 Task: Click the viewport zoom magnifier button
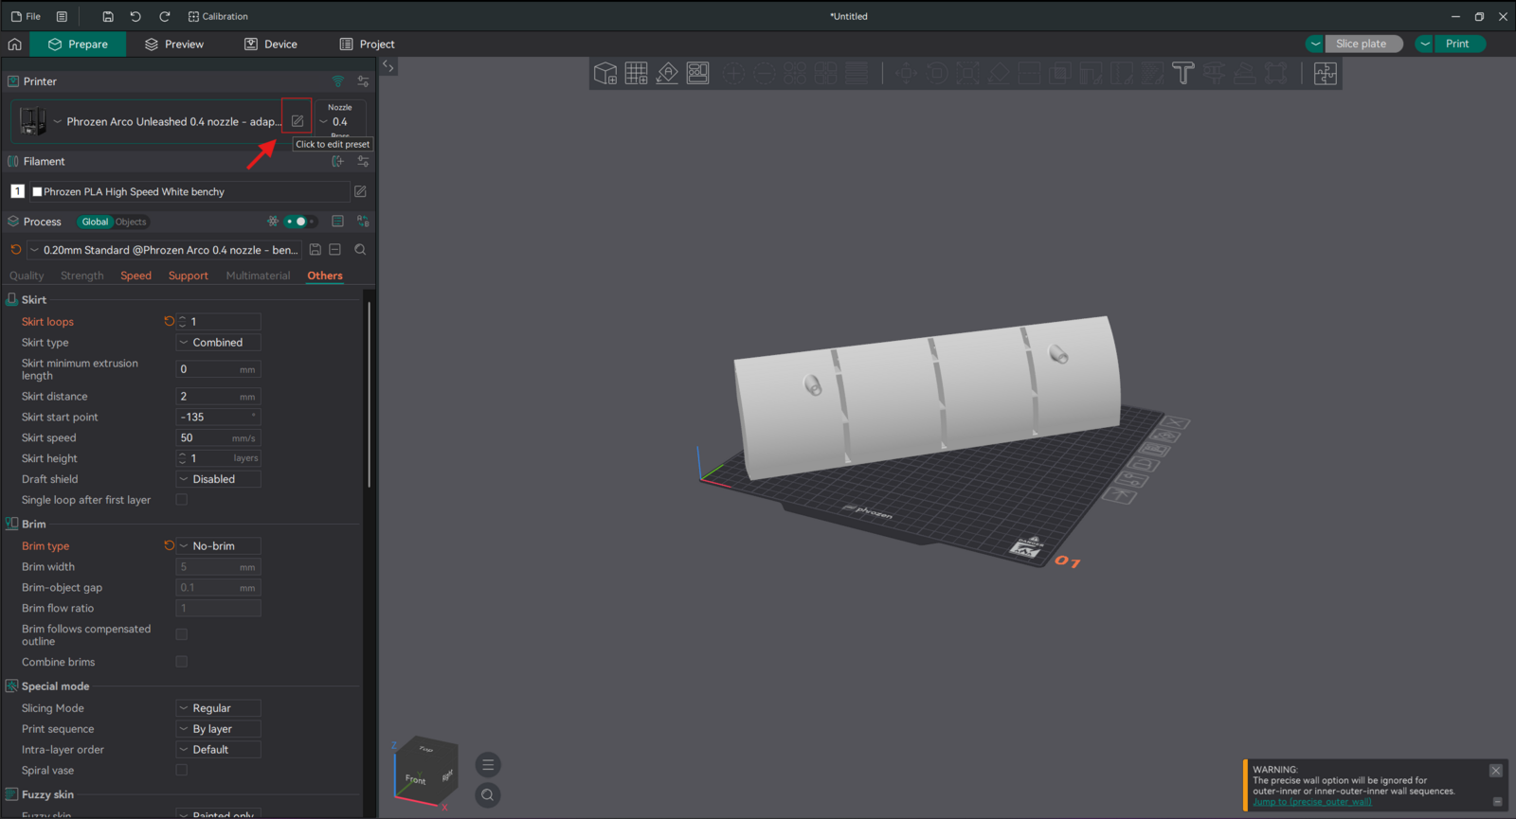tap(488, 795)
